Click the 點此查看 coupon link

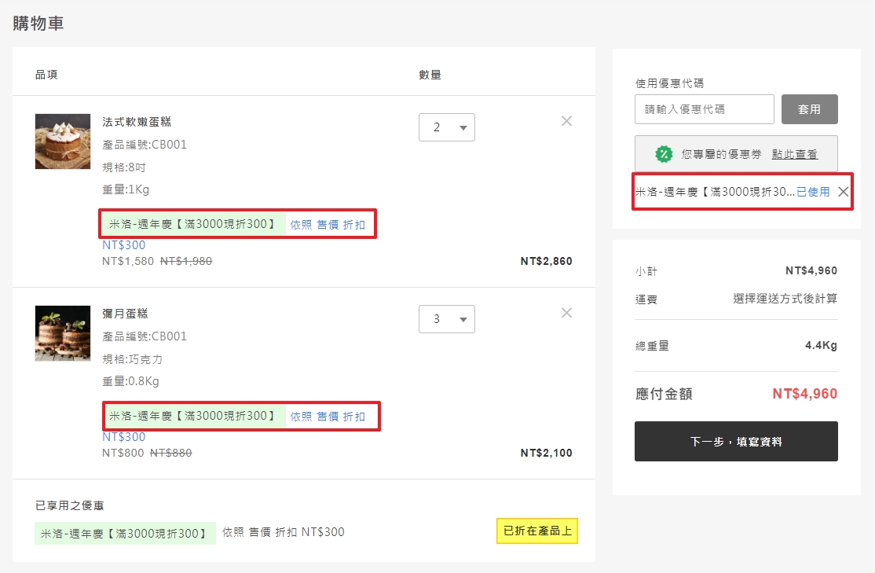[x=794, y=154]
